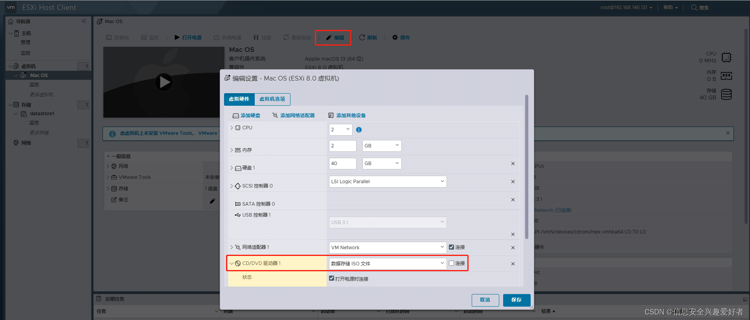Click the Power On play button
The image size is (750, 320).
pyautogui.click(x=188, y=38)
